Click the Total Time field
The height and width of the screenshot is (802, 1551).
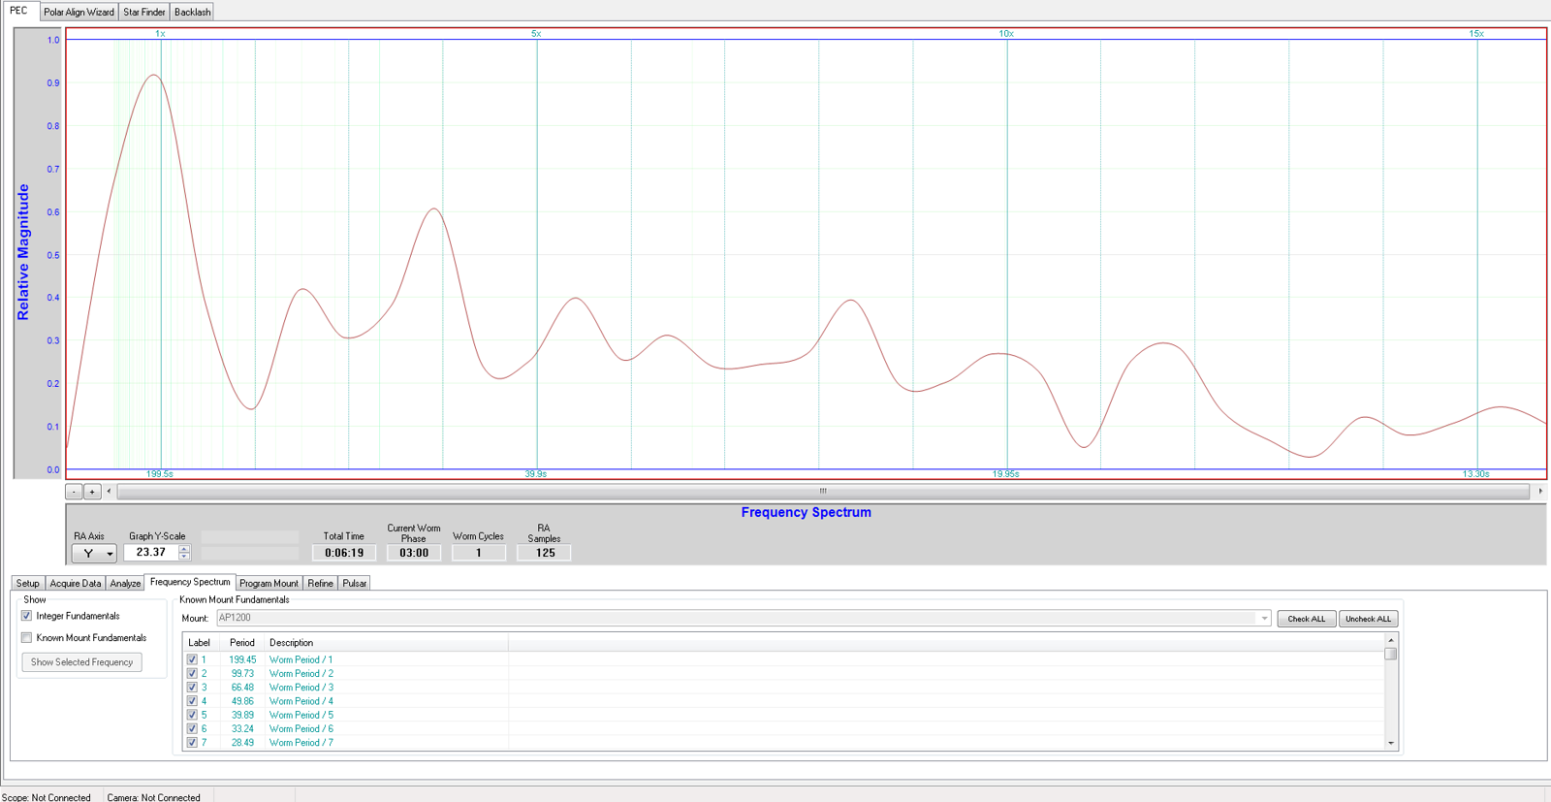(344, 553)
